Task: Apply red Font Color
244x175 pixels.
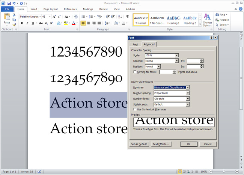Action: pos(74,23)
